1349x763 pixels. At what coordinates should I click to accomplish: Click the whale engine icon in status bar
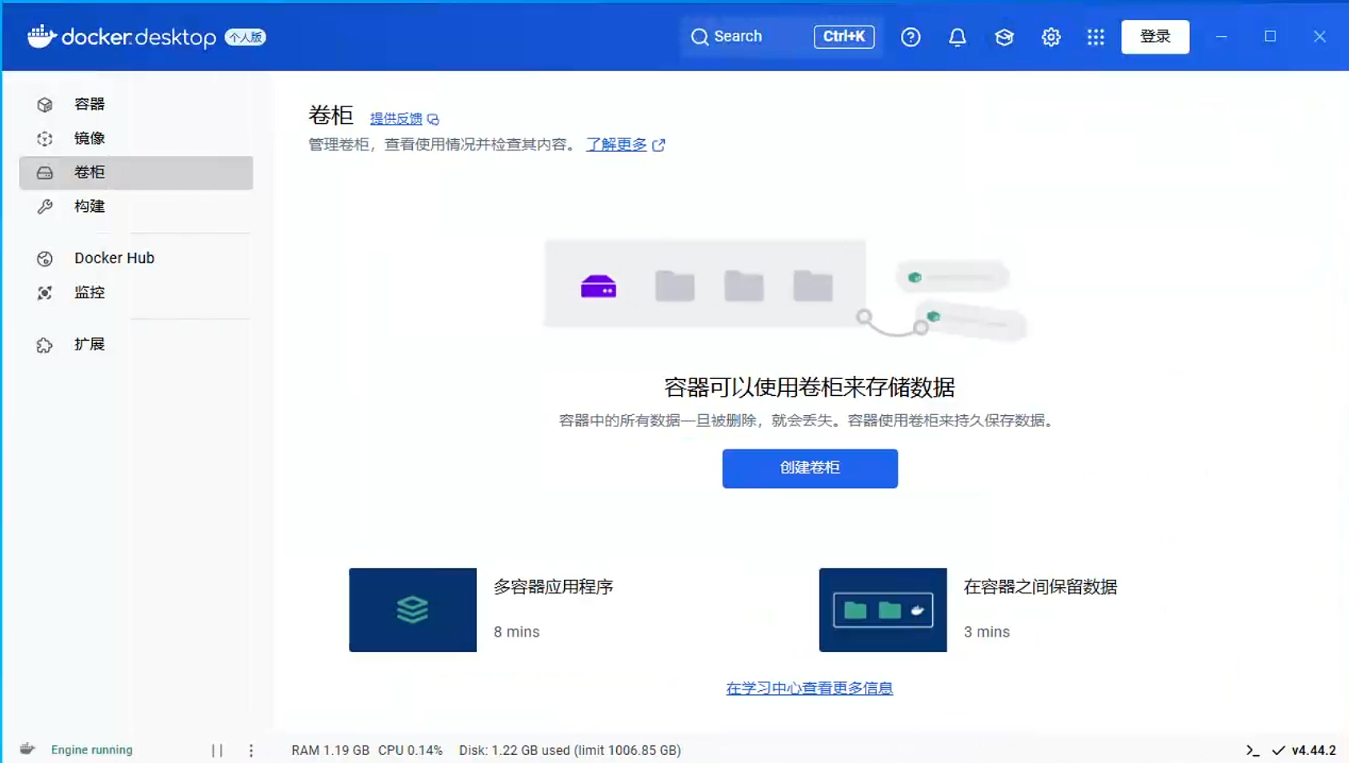click(27, 749)
